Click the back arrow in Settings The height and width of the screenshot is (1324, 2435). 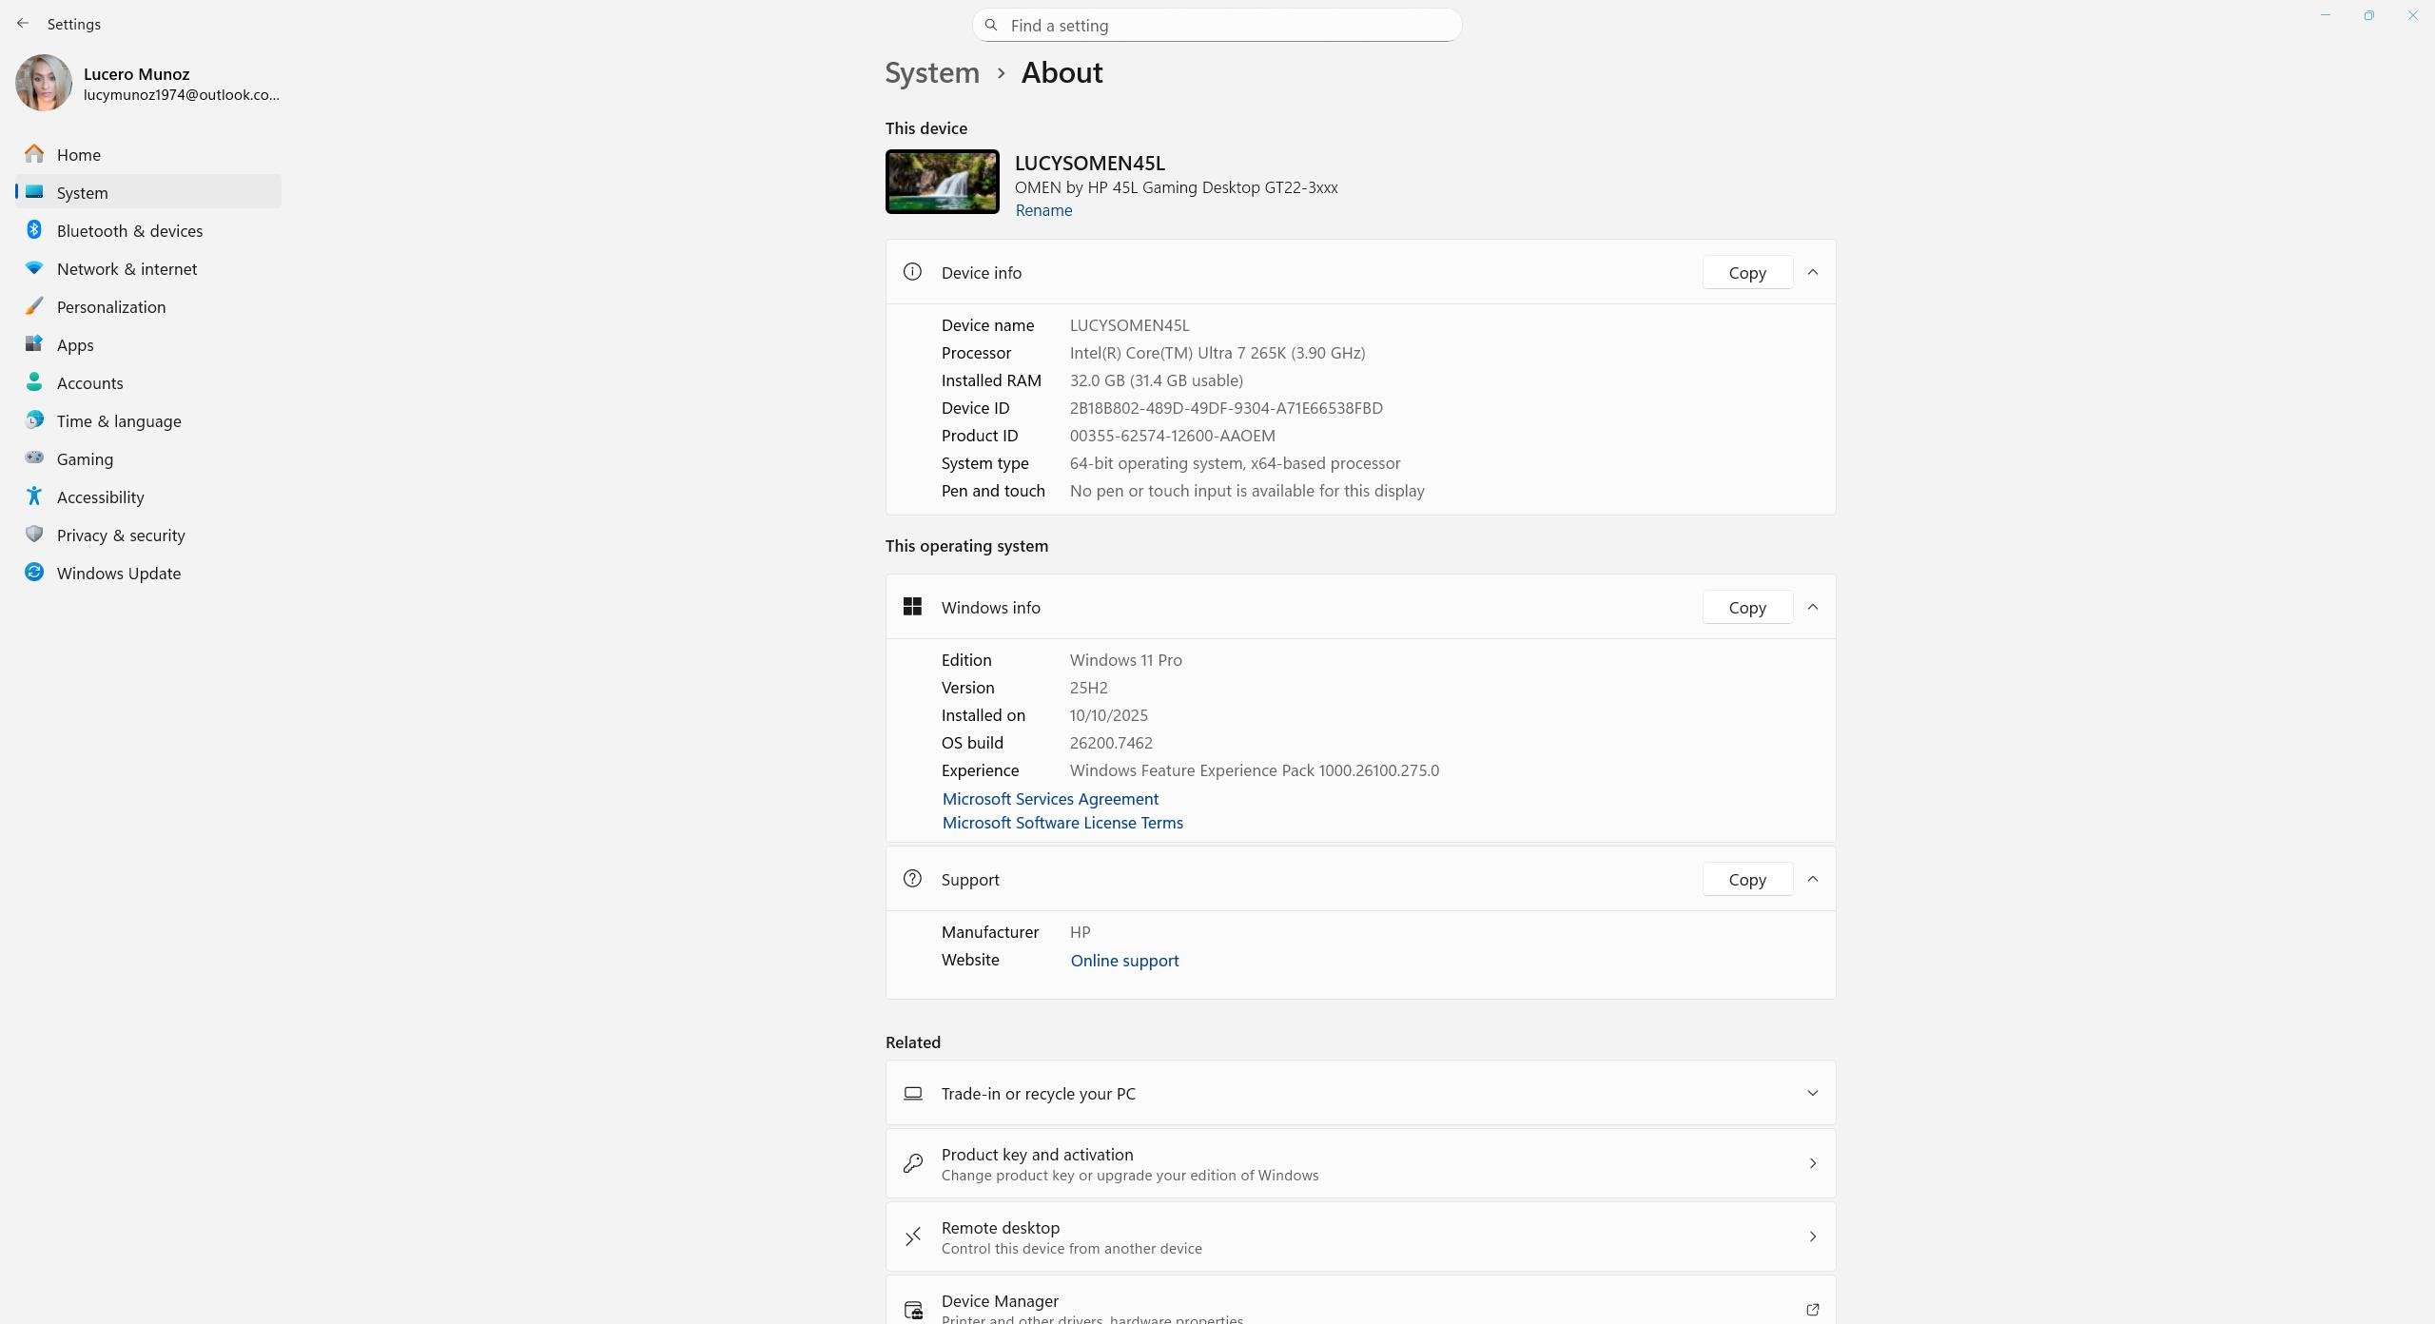[23, 24]
